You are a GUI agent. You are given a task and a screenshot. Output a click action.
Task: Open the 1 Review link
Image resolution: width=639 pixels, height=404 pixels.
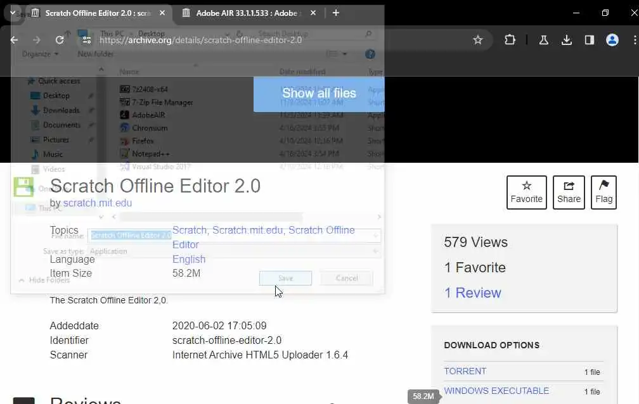[x=473, y=293]
